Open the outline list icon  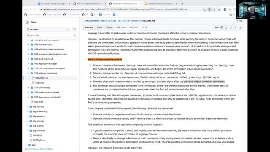240,27
